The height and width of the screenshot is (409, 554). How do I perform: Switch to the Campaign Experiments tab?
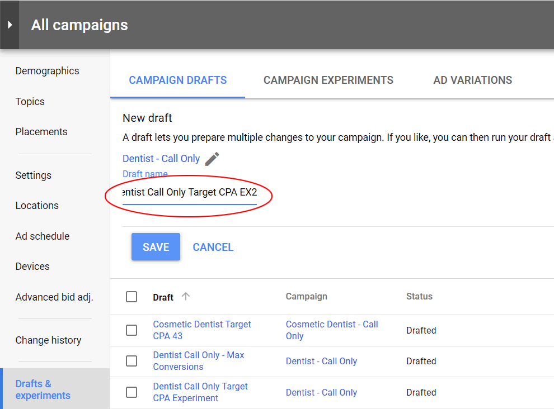328,80
